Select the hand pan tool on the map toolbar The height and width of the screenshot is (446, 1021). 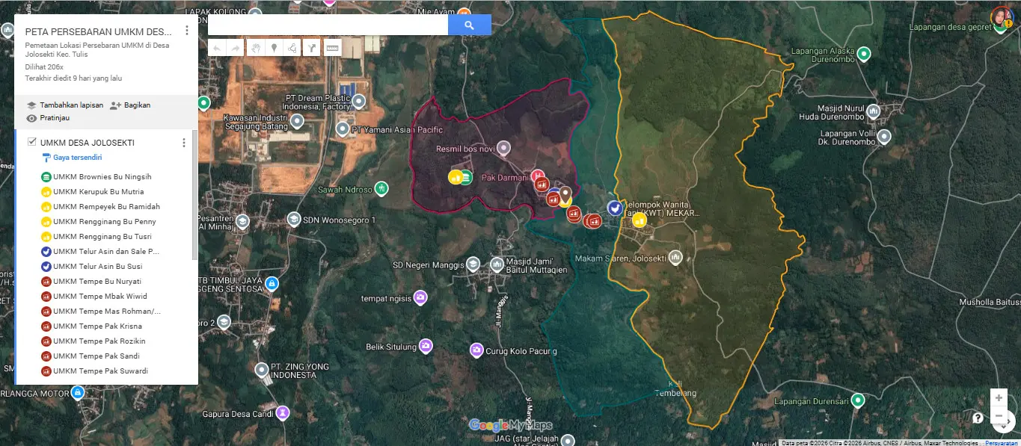coord(256,46)
